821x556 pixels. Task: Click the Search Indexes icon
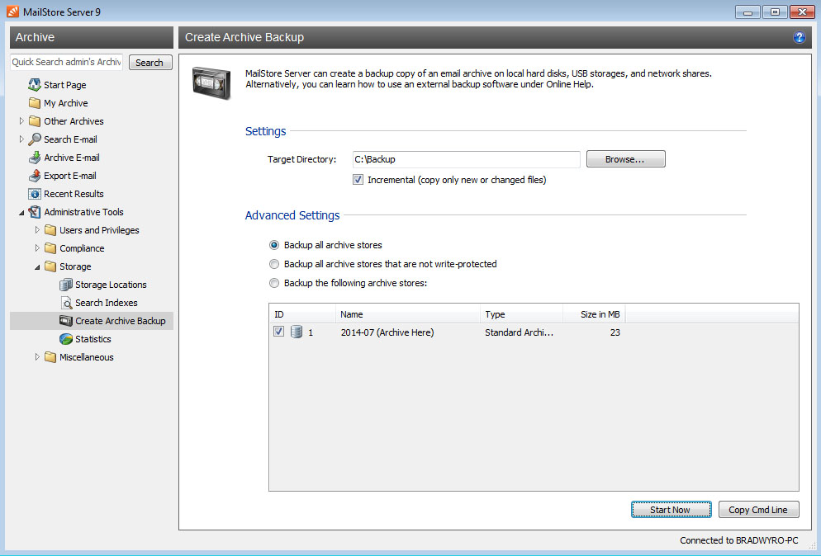point(66,303)
